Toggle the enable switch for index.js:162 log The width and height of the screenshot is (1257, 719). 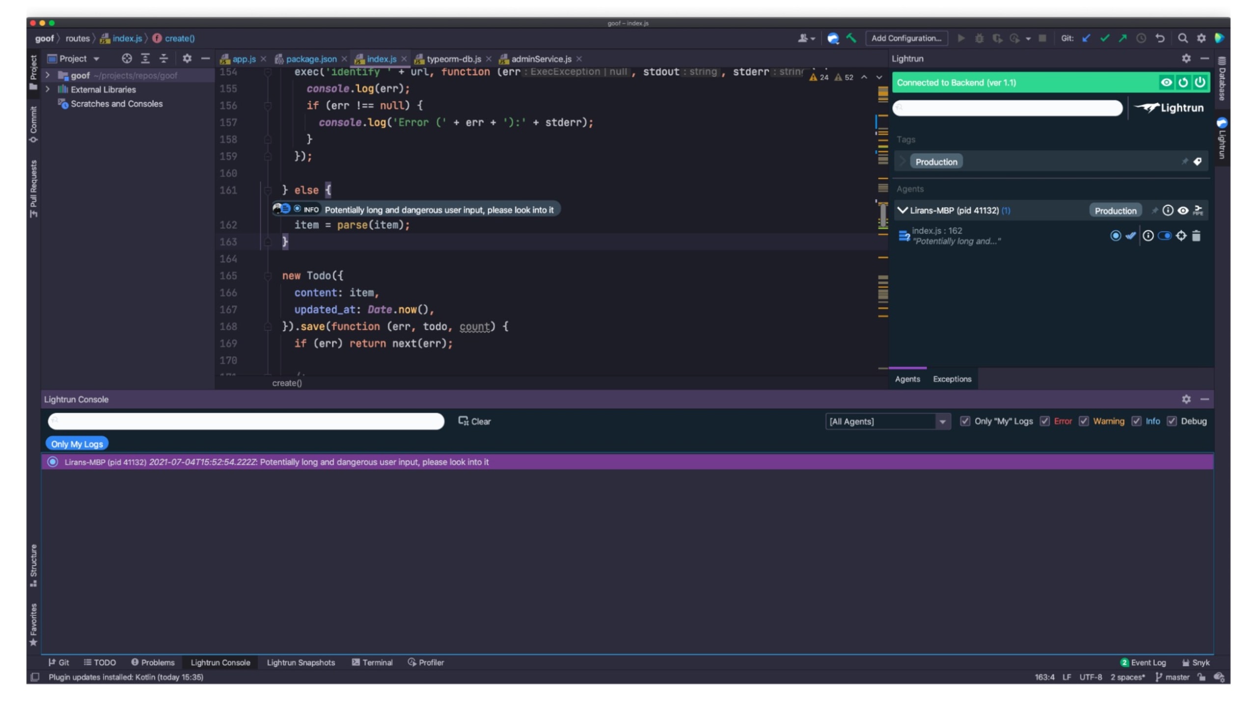coord(1164,236)
